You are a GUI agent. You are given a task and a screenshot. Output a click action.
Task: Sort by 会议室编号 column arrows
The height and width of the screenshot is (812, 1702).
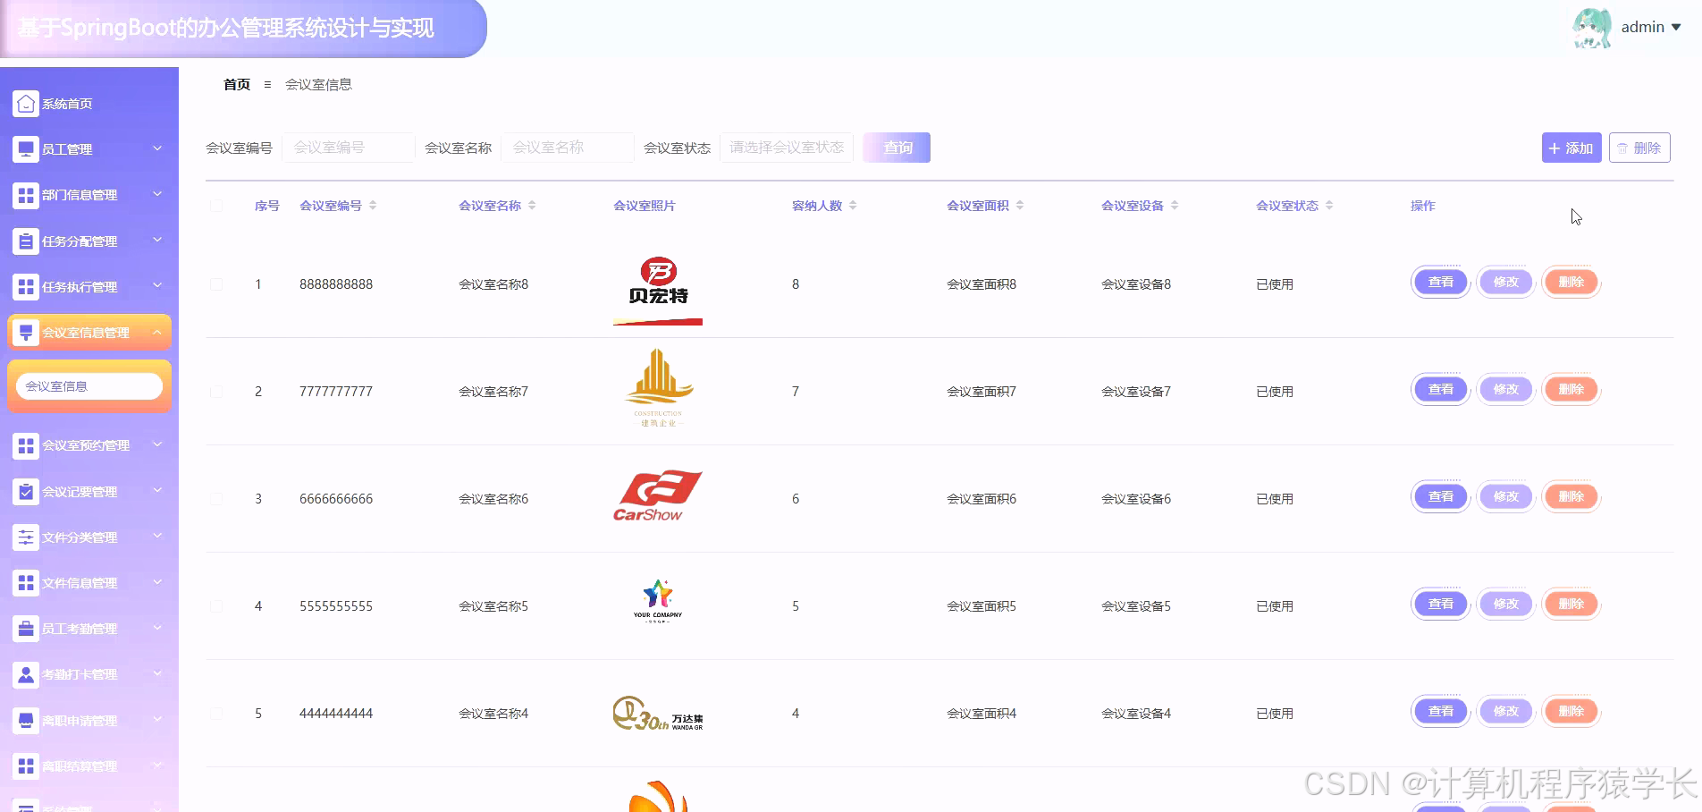[x=373, y=206]
